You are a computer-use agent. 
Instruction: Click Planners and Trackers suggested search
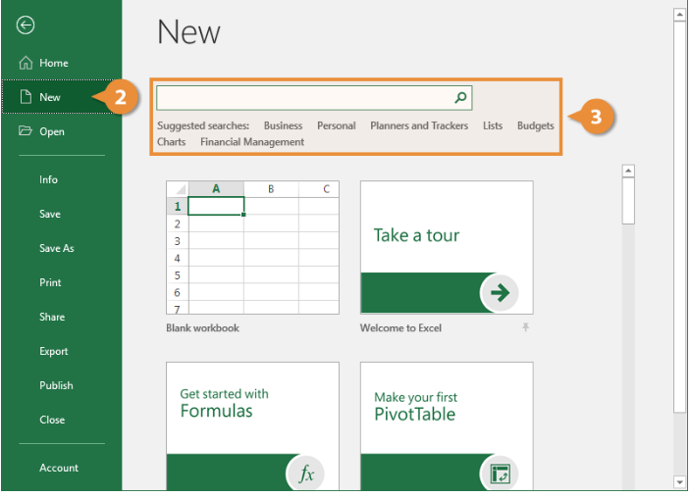coord(419,125)
